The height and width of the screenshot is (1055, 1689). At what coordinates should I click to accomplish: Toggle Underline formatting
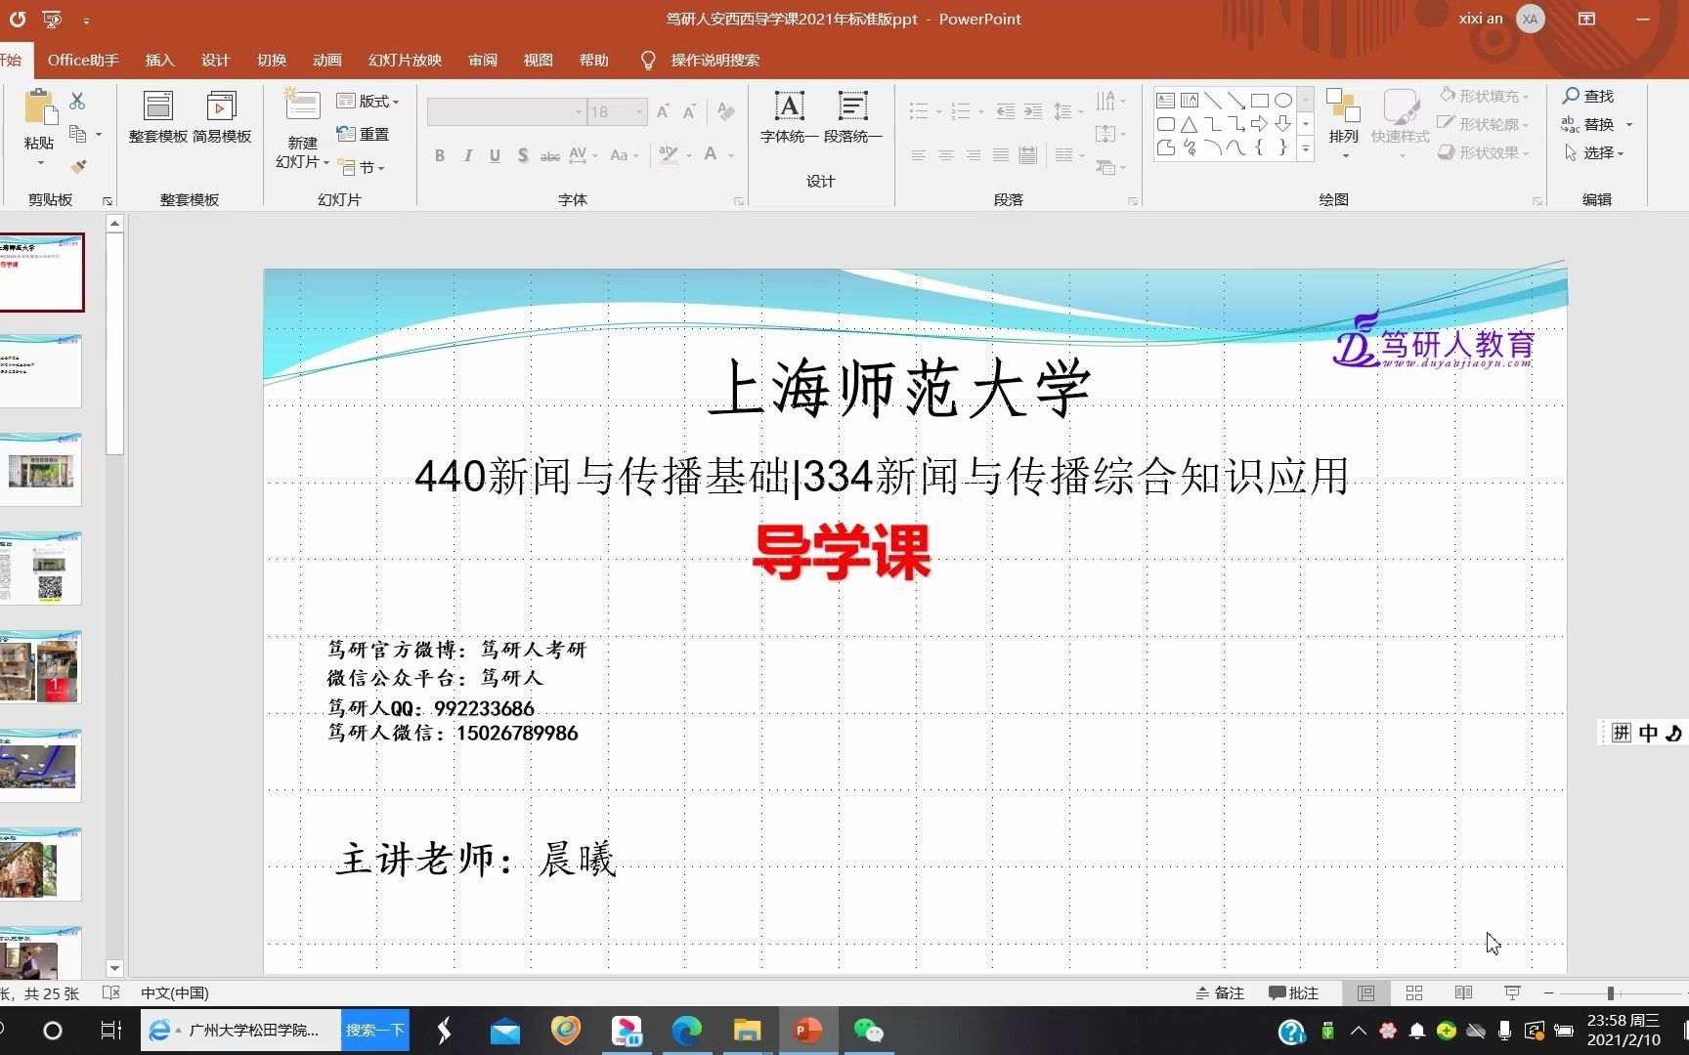click(x=495, y=155)
